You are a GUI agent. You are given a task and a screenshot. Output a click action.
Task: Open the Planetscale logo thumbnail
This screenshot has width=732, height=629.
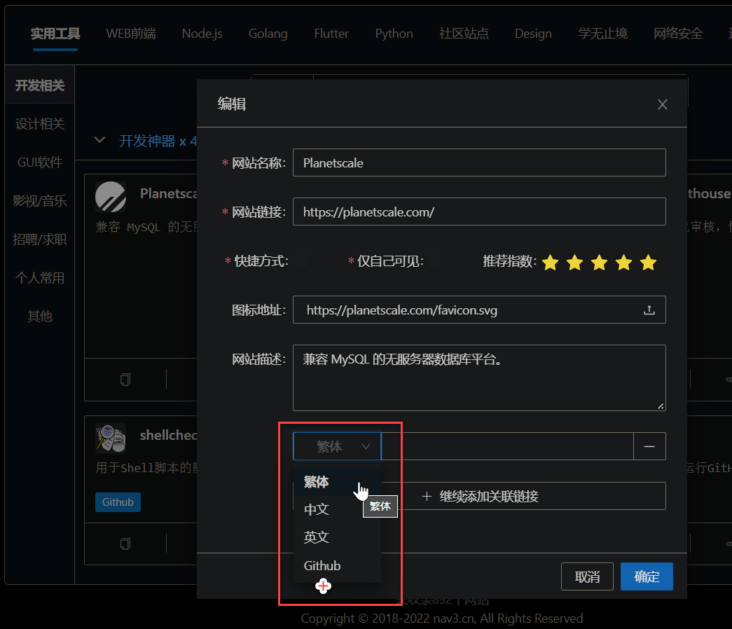111,197
